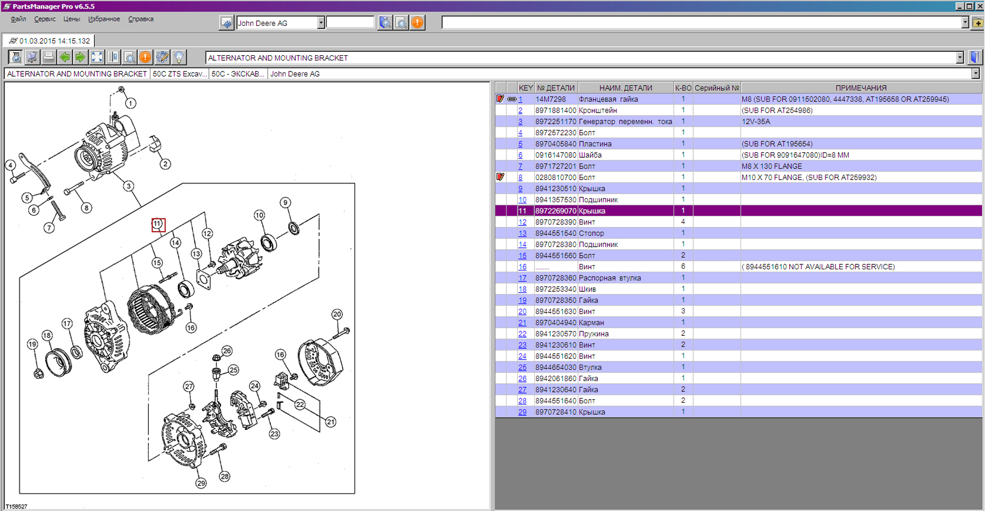Screen dimensions: 985x511
Task: Open the breadcrumb path dropdown arrow
Action: pyautogui.click(x=975, y=74)
